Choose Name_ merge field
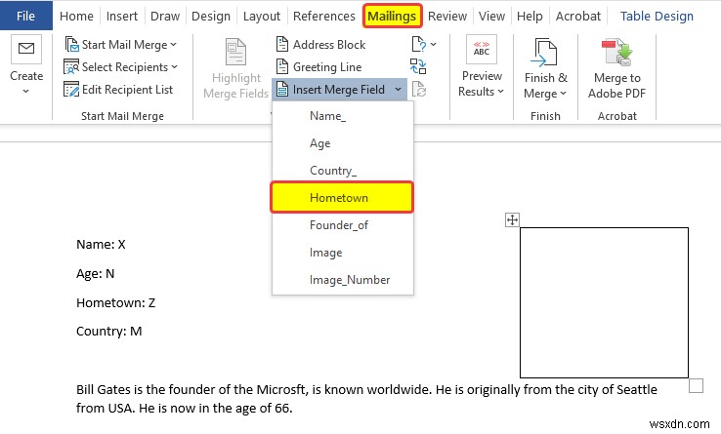 pos(343,116)
